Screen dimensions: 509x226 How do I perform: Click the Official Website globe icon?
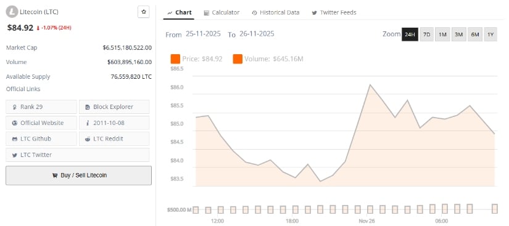click(x=15, y=123)
